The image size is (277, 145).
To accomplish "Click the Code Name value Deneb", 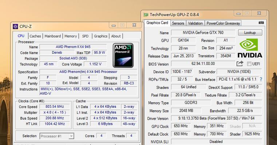I will (x=57, y=53).
